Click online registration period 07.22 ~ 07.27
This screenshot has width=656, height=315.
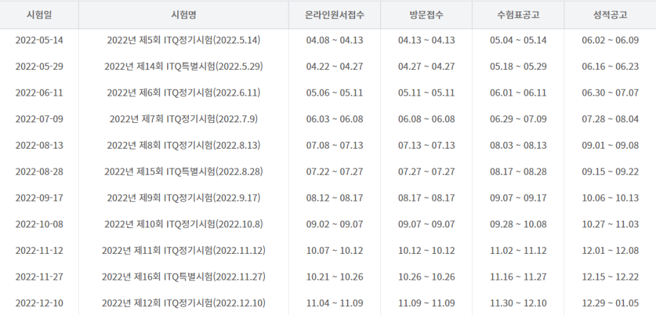coord(335,172)
